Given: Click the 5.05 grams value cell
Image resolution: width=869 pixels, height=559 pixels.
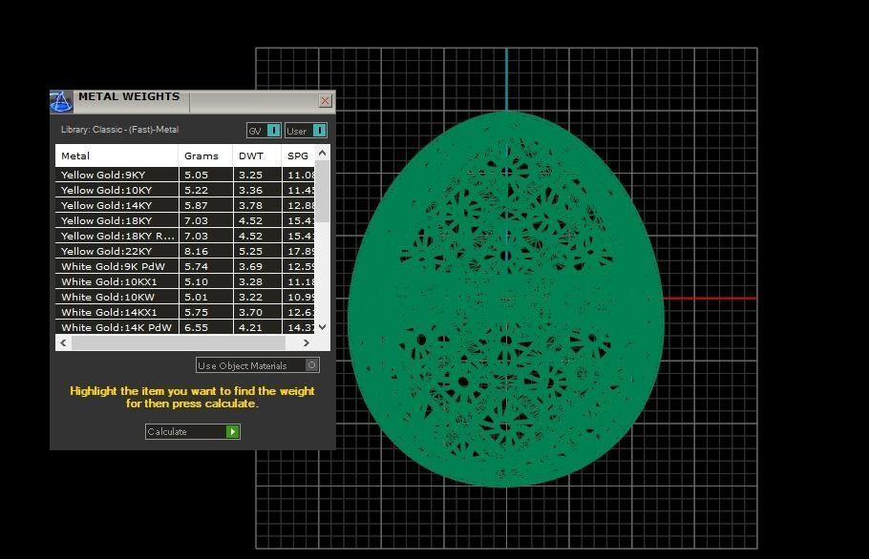Looking at the screenshot, I should pyautogui.click(x=205, y=175).
